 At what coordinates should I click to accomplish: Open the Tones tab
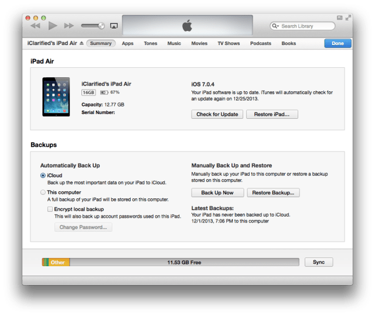(x=151, y=43)
